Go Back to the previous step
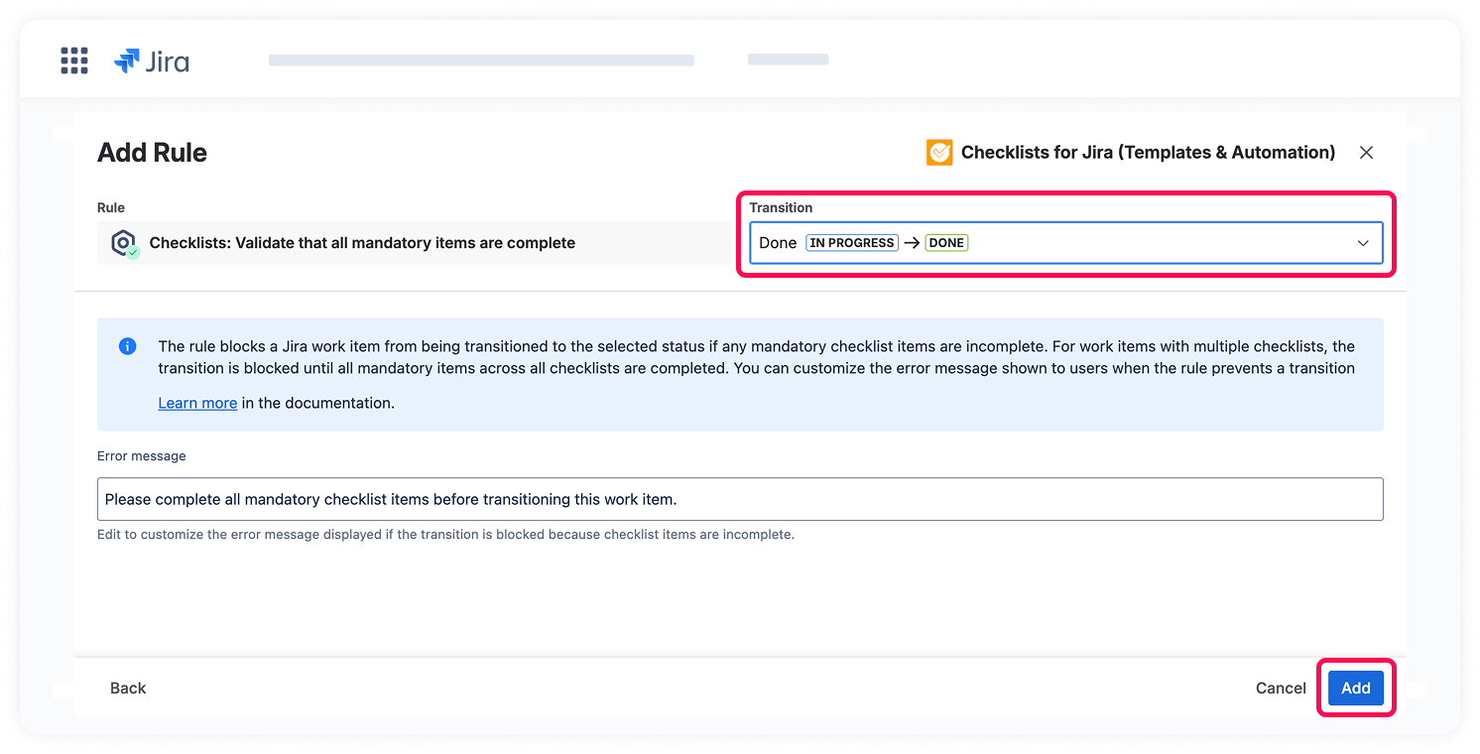 [x=128, y=688]
